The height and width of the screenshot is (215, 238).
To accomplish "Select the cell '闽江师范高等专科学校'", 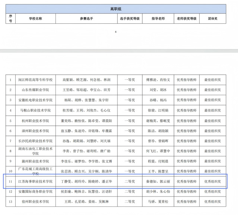I will point(35,80).
